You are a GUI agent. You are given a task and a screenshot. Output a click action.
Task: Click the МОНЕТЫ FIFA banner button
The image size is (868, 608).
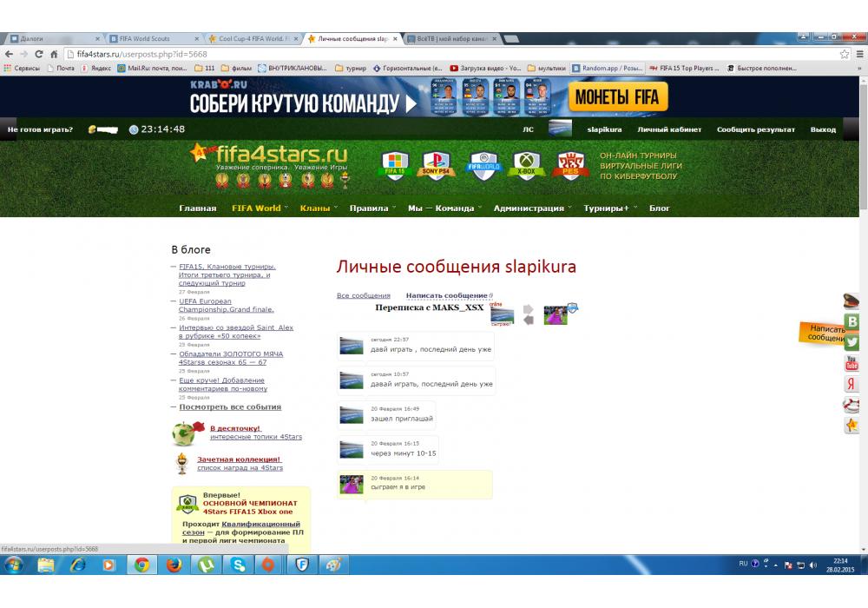(617, 97)
